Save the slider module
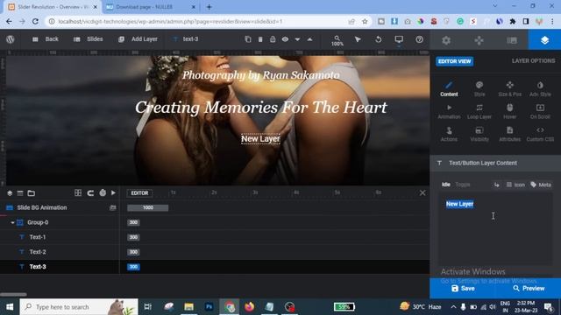561x315 pixels. 463,288
